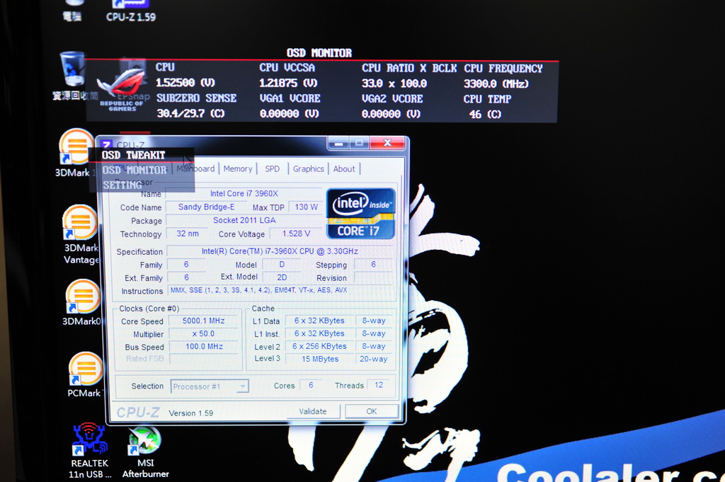Open the Graphics tab in CPU-Z
725x482 pixels.
[308, 168]
